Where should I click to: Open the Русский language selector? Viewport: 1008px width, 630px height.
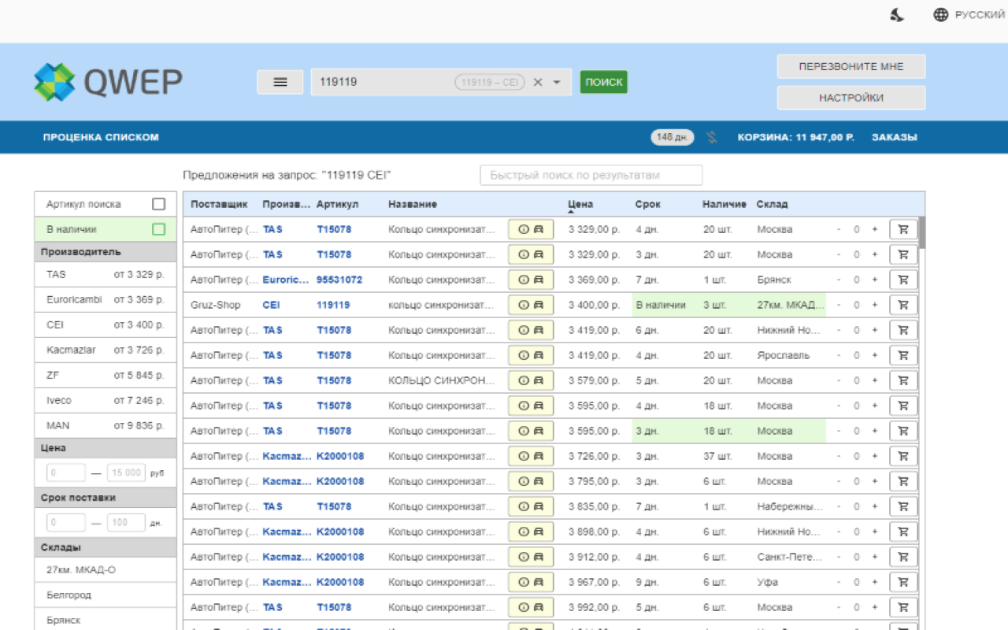969,14
